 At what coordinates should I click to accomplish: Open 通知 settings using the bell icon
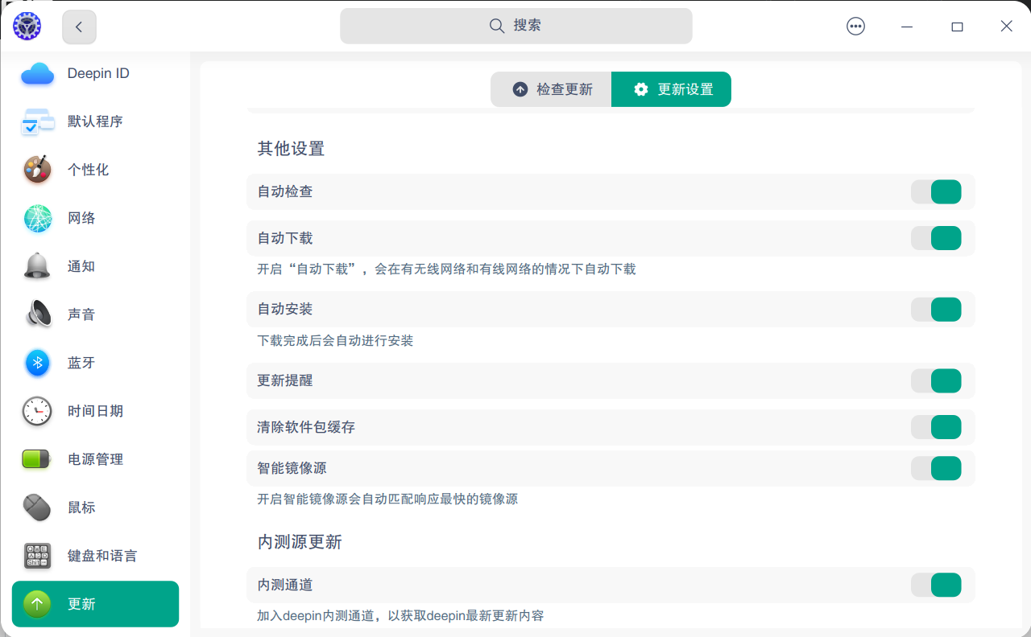[37, 266]
